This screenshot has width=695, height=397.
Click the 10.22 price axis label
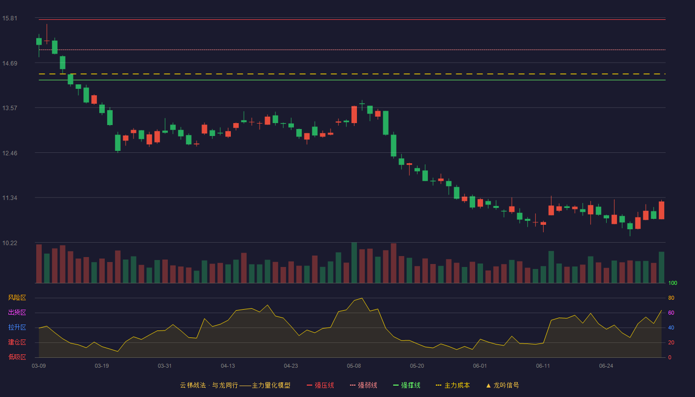tap(9, 243)
